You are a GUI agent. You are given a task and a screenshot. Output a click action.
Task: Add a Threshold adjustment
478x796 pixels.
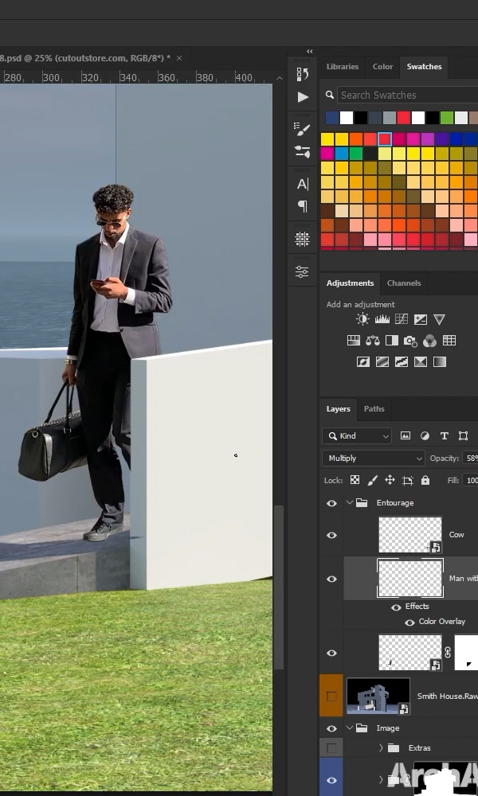[402, 362]
